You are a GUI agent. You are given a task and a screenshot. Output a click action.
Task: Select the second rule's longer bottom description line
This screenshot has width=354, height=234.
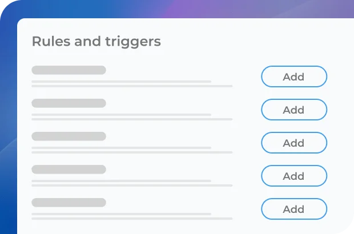coord(132,119)
